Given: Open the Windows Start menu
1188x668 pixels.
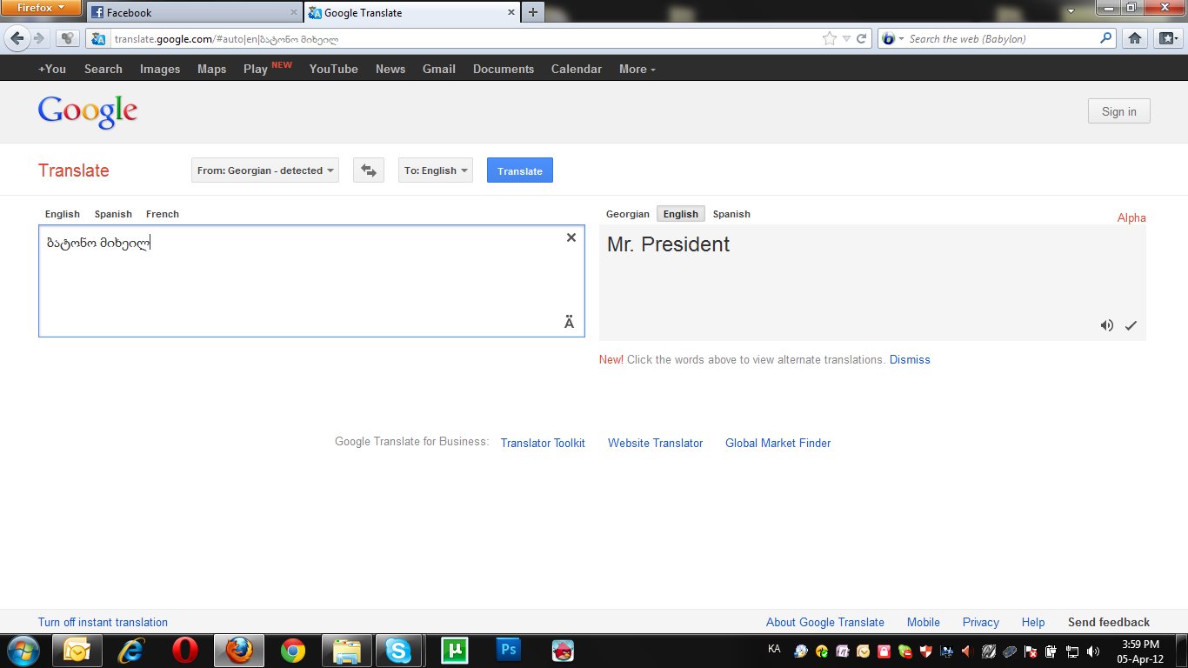Looking at the screenshot, I should click(x=23, y=651).
